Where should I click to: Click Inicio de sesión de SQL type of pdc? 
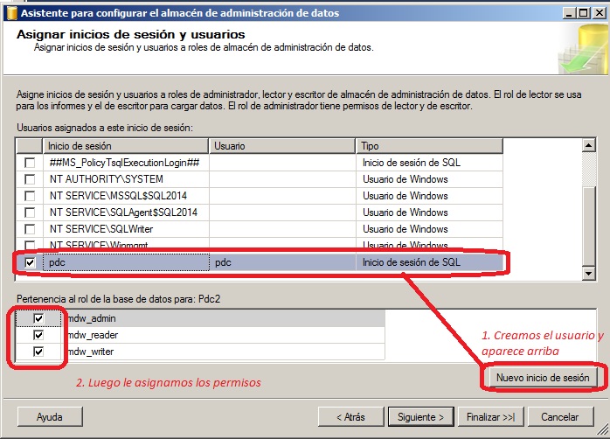[x=412, y=262]
